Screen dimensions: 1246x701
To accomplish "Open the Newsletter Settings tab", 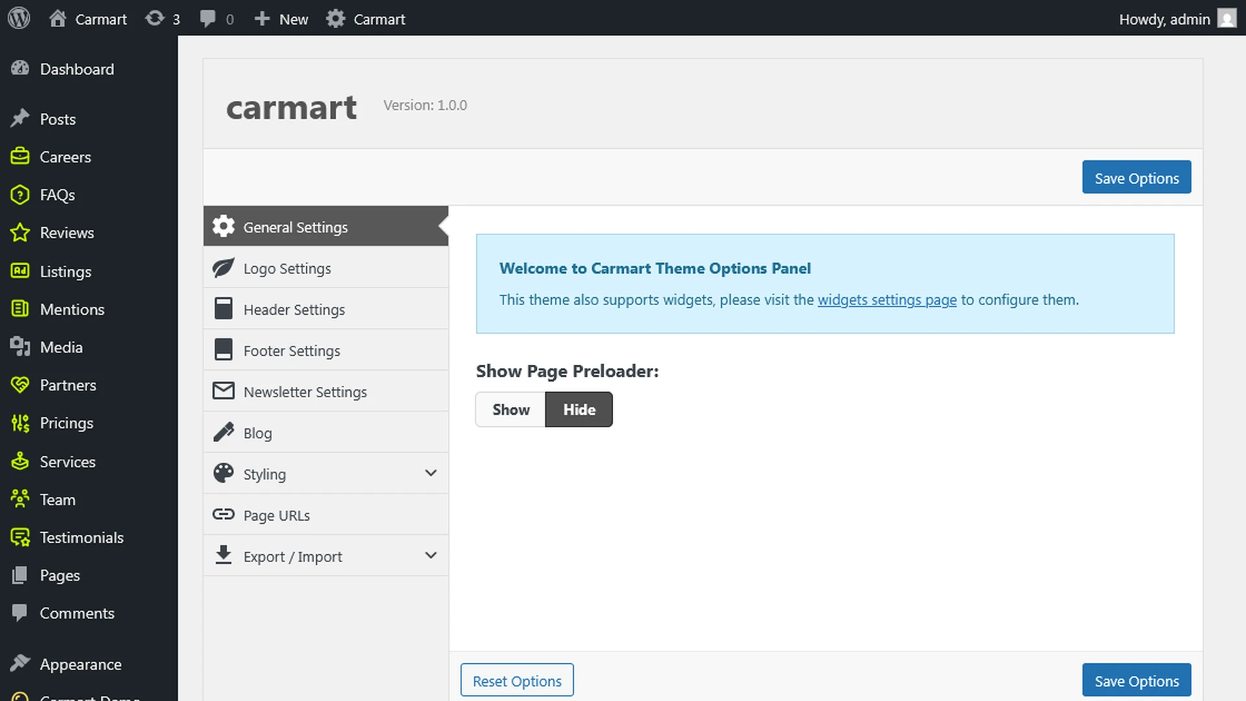I will tap(326, 391).
